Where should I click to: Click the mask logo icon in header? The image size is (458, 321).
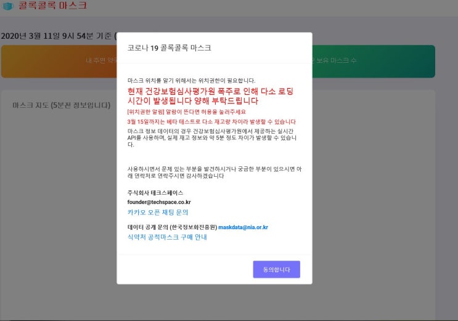[x=8, y=6]
